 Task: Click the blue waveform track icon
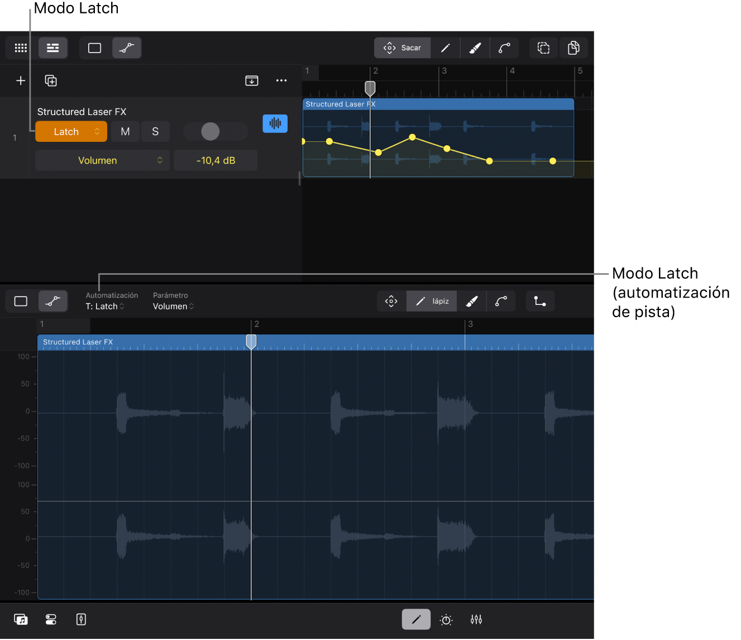[275, 123]
